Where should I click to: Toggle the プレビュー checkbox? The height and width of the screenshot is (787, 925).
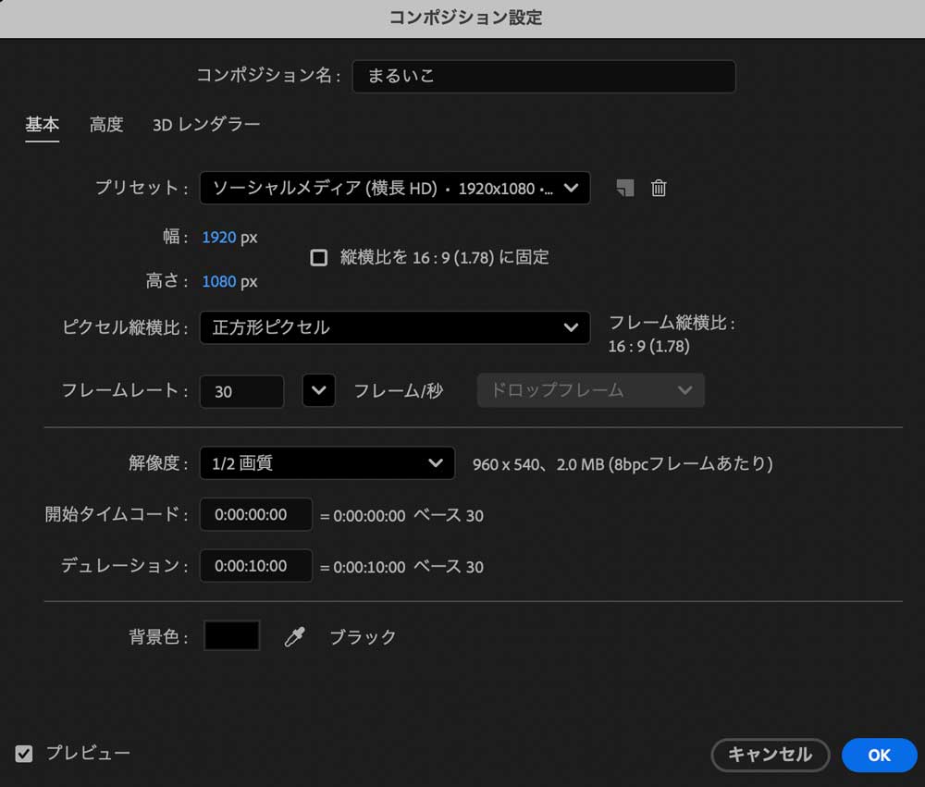click(x=24, y=754)
